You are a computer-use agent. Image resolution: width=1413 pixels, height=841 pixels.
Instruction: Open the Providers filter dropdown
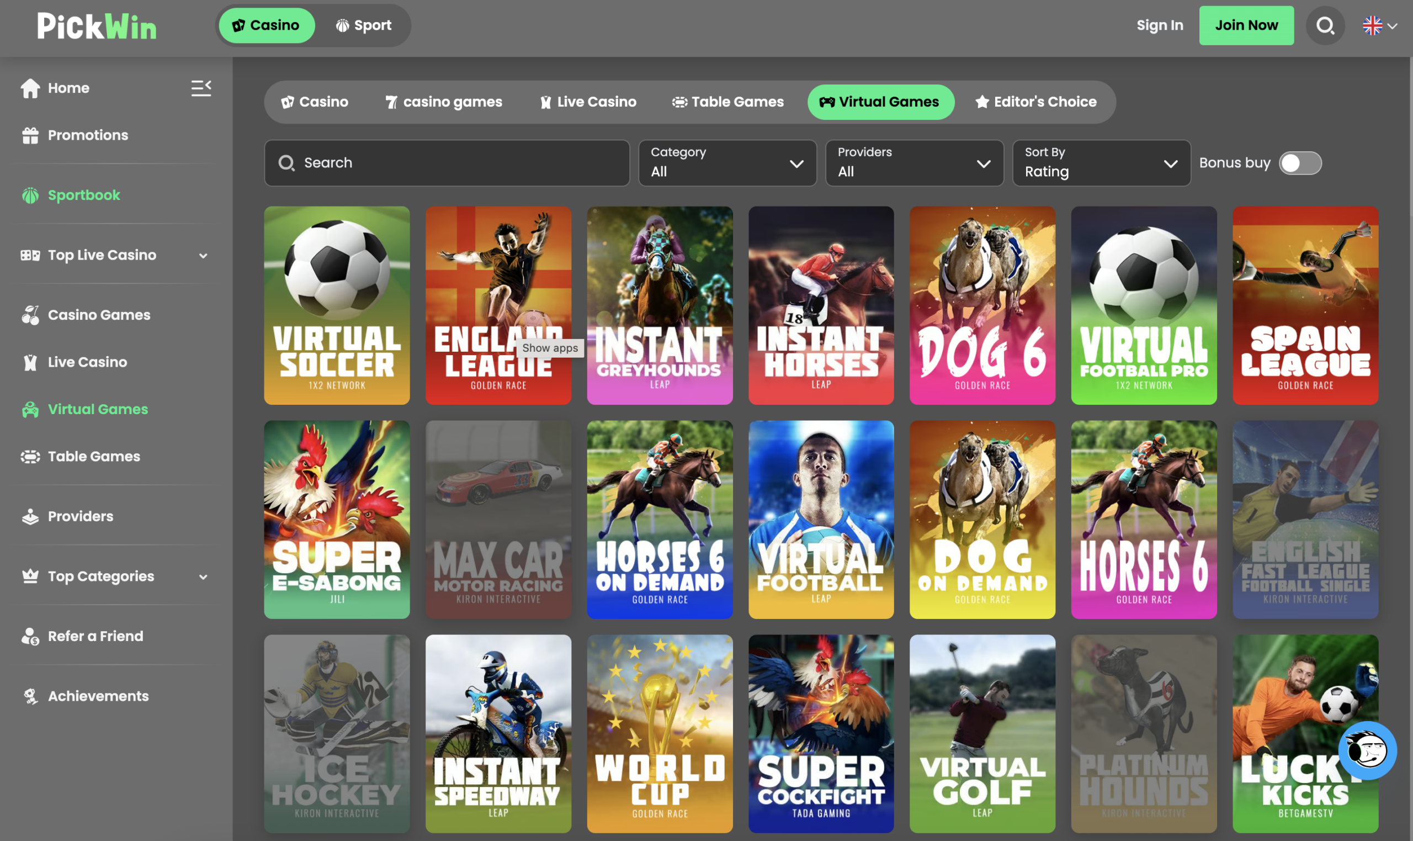tap(914, 163)
